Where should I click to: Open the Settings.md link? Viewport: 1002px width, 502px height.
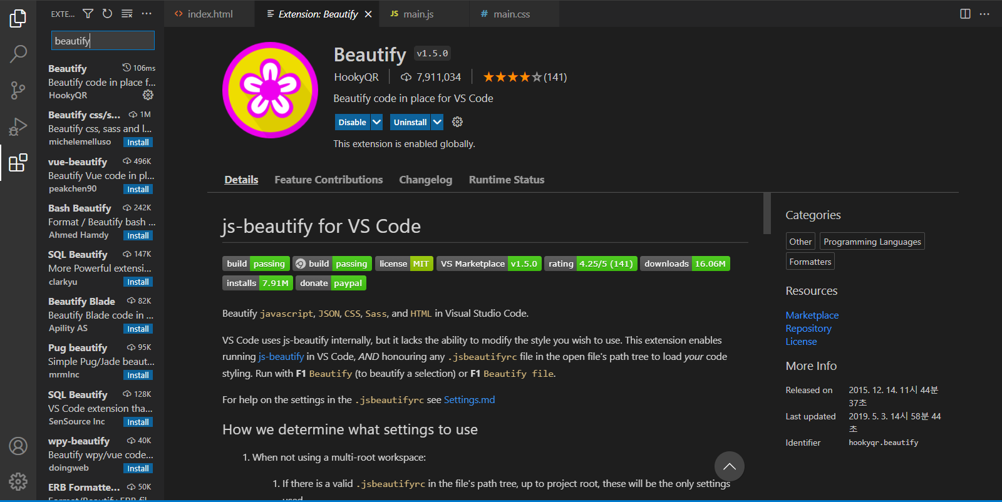(469, 400)
